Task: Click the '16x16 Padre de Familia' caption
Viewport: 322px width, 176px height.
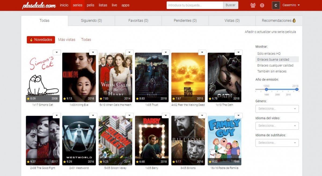Action: click(225, 168)
